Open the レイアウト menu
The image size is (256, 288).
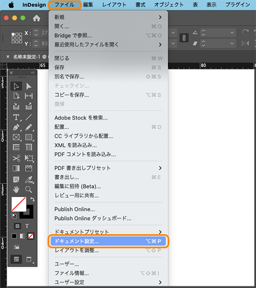(114, 5)
